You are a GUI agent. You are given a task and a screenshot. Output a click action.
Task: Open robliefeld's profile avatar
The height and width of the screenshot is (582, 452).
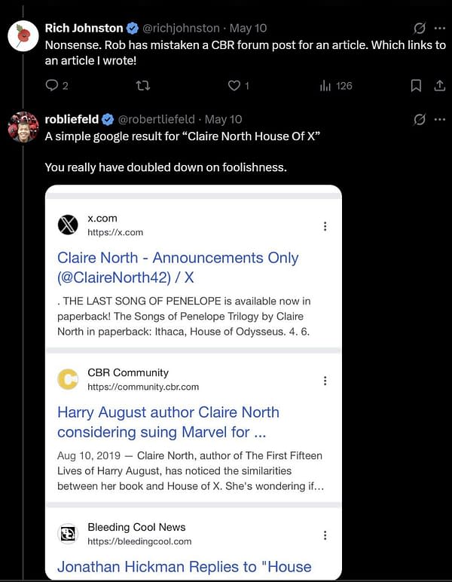[23, 127]
